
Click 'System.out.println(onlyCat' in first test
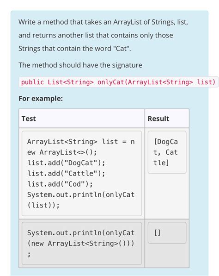coord(81,194)
